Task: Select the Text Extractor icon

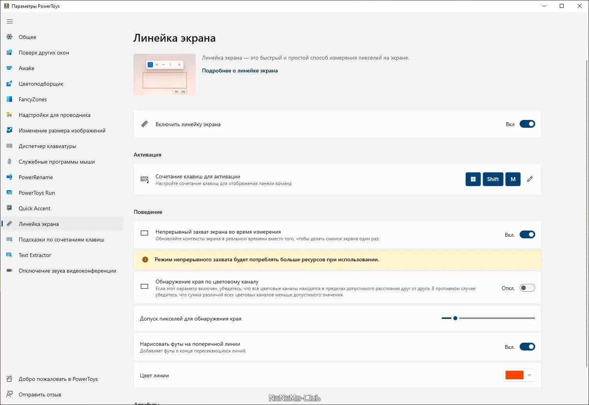Action: point(9,255)
